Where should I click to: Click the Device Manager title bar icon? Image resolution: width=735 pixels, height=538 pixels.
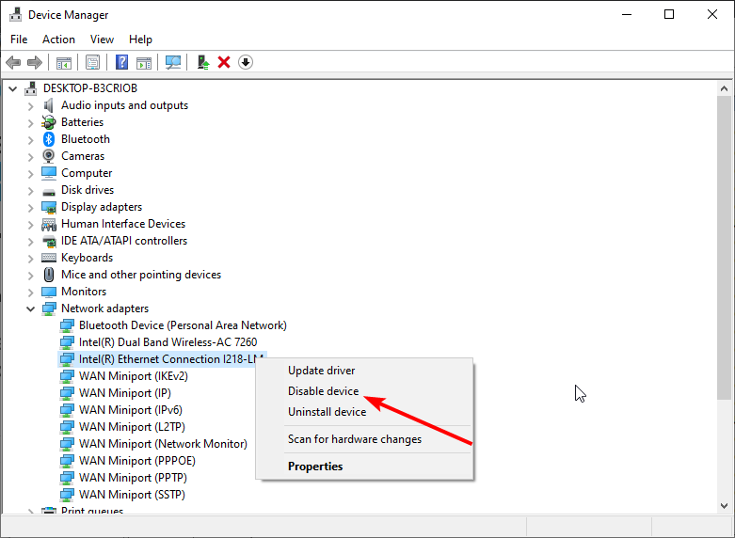(15, 14)
